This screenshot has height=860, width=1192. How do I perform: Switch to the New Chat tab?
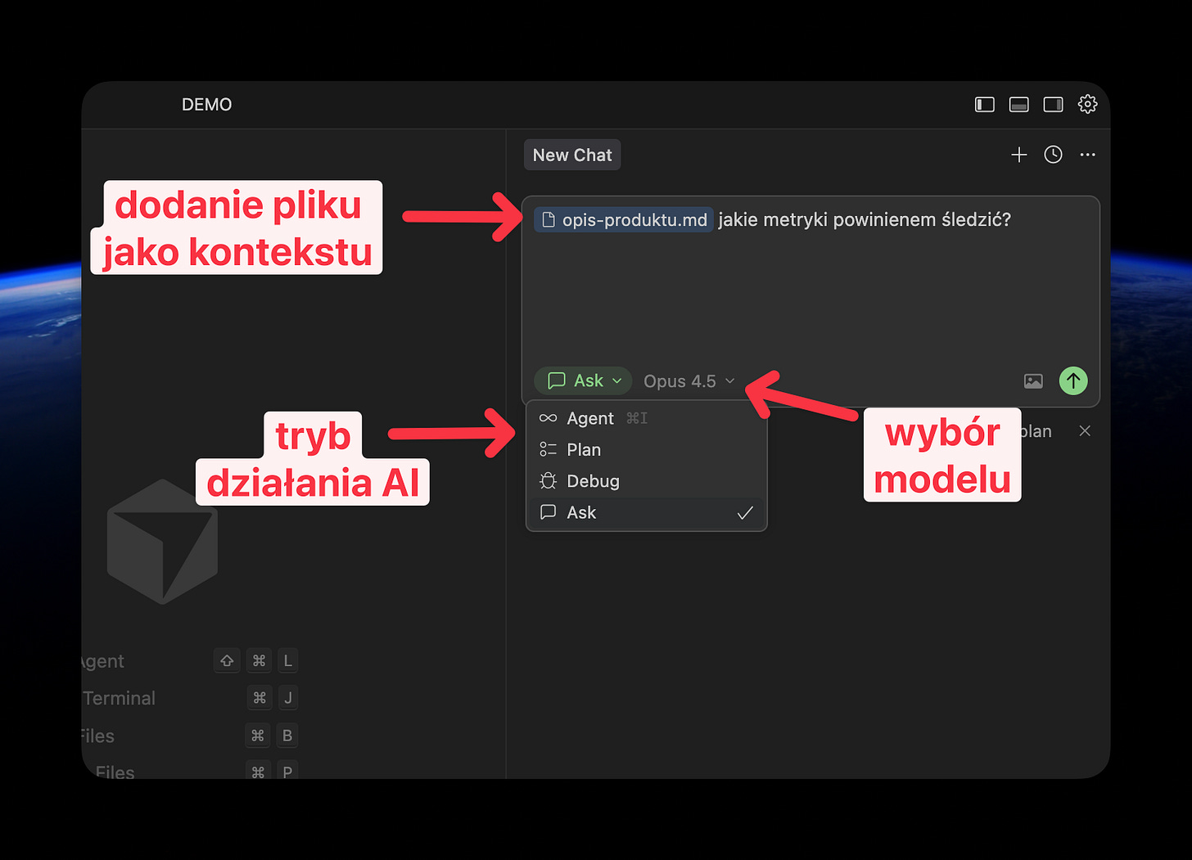tap(572, 155)
